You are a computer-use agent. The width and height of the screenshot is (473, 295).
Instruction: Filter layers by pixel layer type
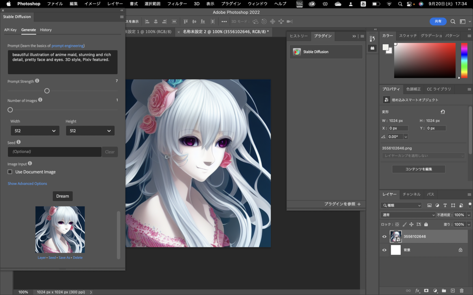click(429, 205)
